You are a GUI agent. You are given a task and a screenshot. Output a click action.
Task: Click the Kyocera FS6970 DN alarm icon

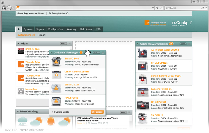point(143,92)
